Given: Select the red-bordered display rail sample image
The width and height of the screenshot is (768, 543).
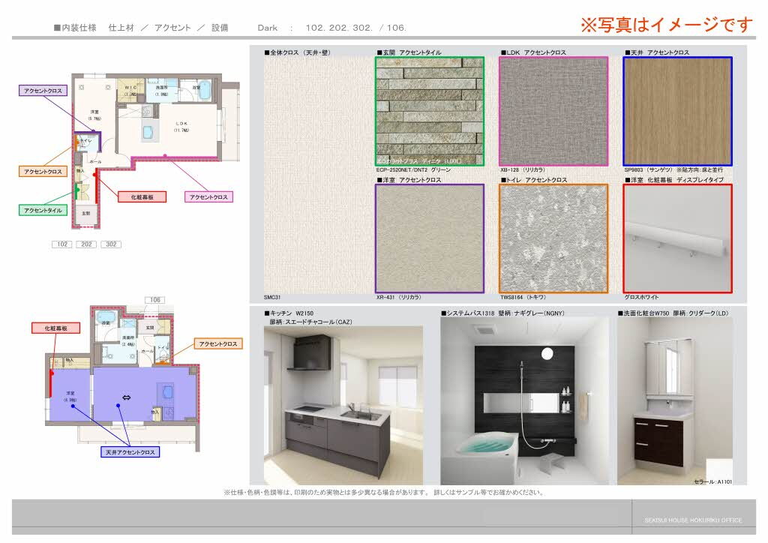Looking at the screenshot, I should (x=677, y=238).
